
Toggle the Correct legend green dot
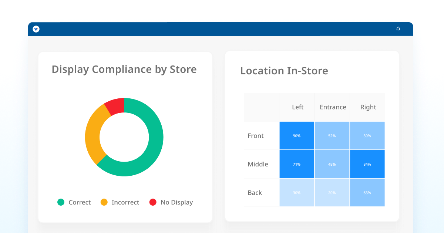click(61, 202)
